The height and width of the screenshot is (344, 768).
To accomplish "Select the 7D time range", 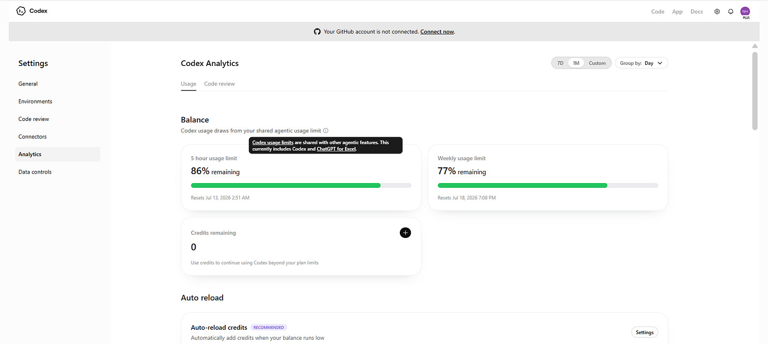I will pyautogui.click(x=560, y=63).
